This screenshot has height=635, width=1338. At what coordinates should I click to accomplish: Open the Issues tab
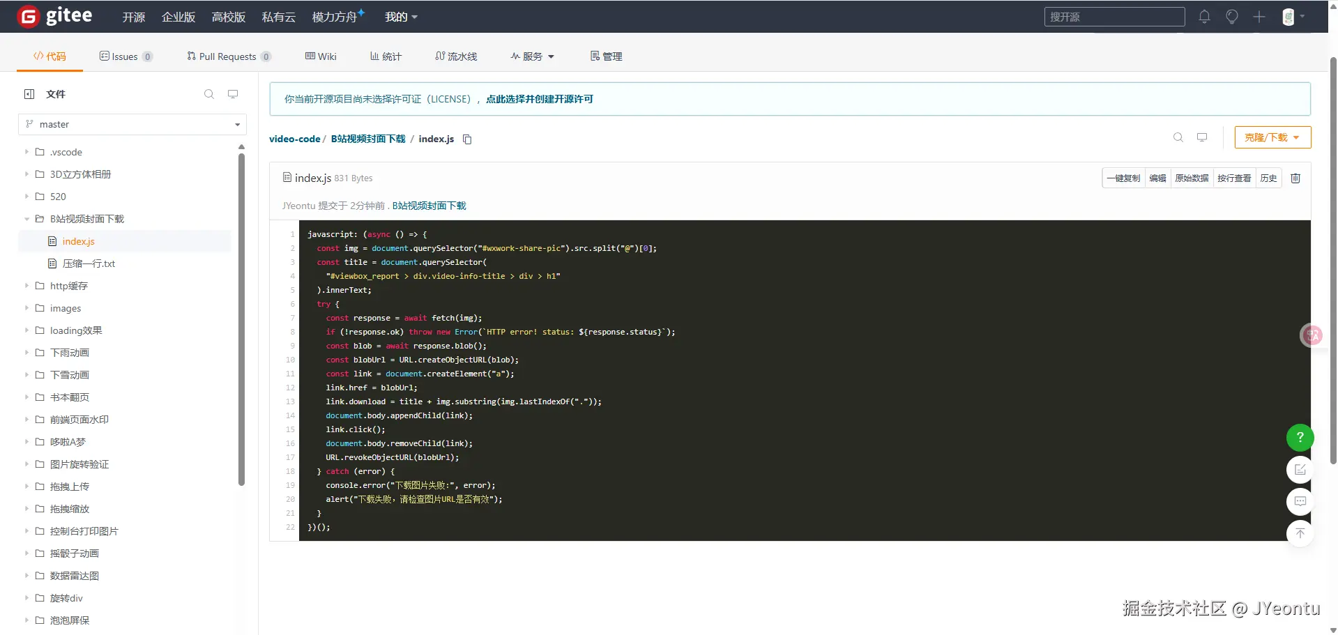point(126,56)
